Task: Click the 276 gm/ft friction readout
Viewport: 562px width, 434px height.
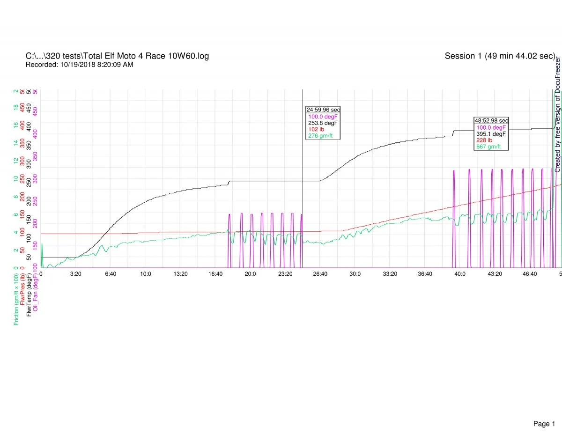Action: coord(319,136)
